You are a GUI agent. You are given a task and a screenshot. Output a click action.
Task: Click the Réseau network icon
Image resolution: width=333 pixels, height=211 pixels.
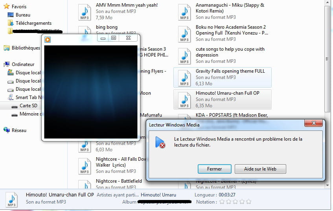point(7,130)
